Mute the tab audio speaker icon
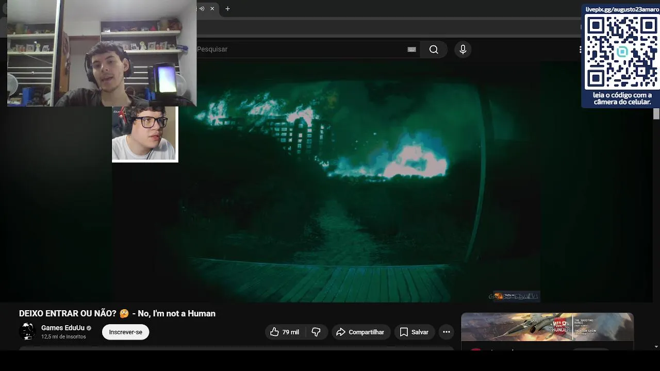Image resolution: width=660 pixels, height=371 pixels. point(202,9)
